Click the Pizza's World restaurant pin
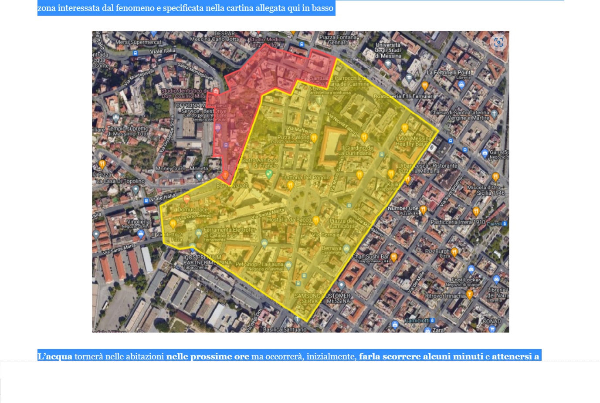600x403 pixels. tap(314, 138)
